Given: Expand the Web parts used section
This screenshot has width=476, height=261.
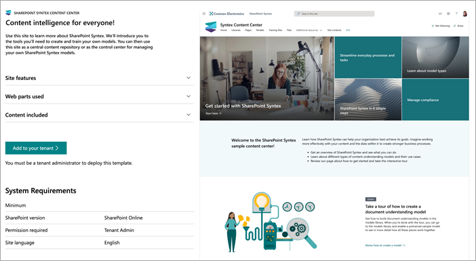Looking at the screenshot, I should click(100, 96).
